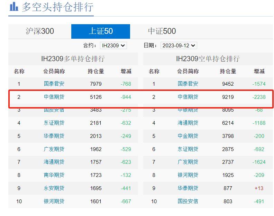Image resolution: width=274 pixels, height=216 pixels.
Task: Select the change value -944
Action: click(126, 97)
